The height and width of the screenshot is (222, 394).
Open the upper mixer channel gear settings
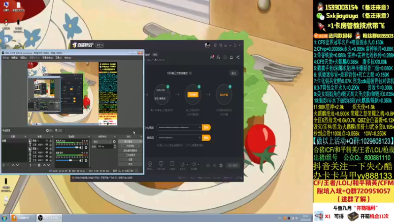point(86,148)
